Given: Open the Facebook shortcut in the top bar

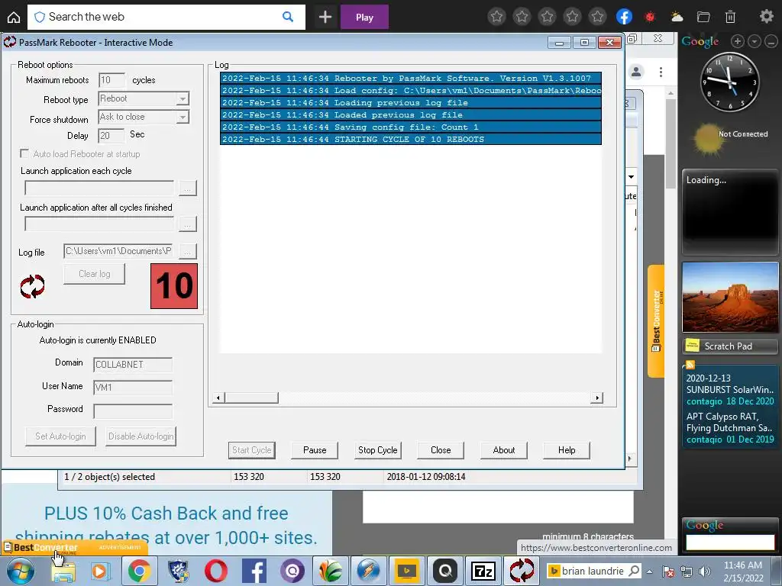Looking at the screenshot, I should point(625,17).
